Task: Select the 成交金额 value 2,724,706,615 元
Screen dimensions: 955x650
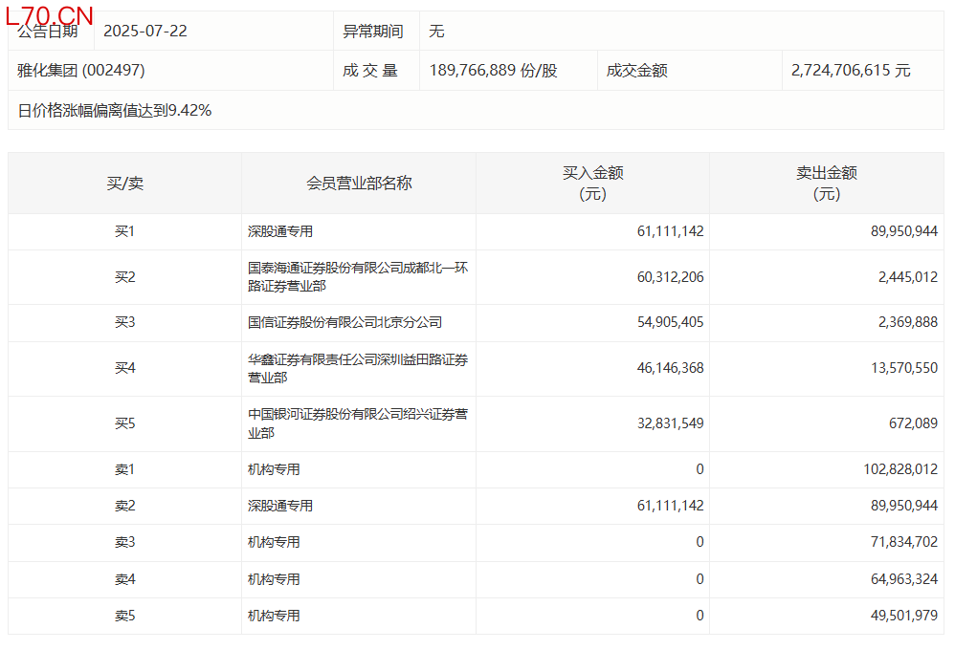Action: 851,71
